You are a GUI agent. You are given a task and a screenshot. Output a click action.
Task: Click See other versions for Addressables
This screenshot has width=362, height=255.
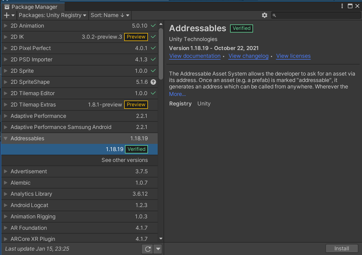tap(124, 160)
